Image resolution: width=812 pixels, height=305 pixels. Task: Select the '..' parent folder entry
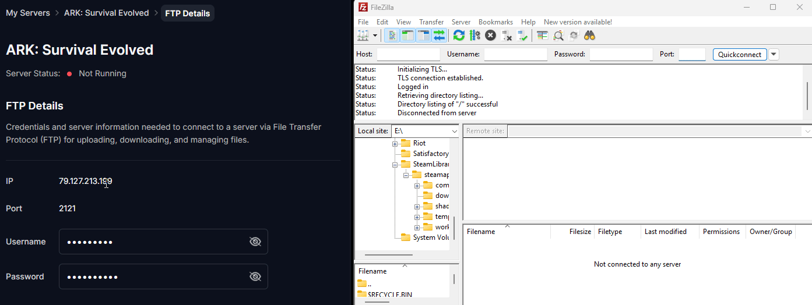(x=364, y=283)
